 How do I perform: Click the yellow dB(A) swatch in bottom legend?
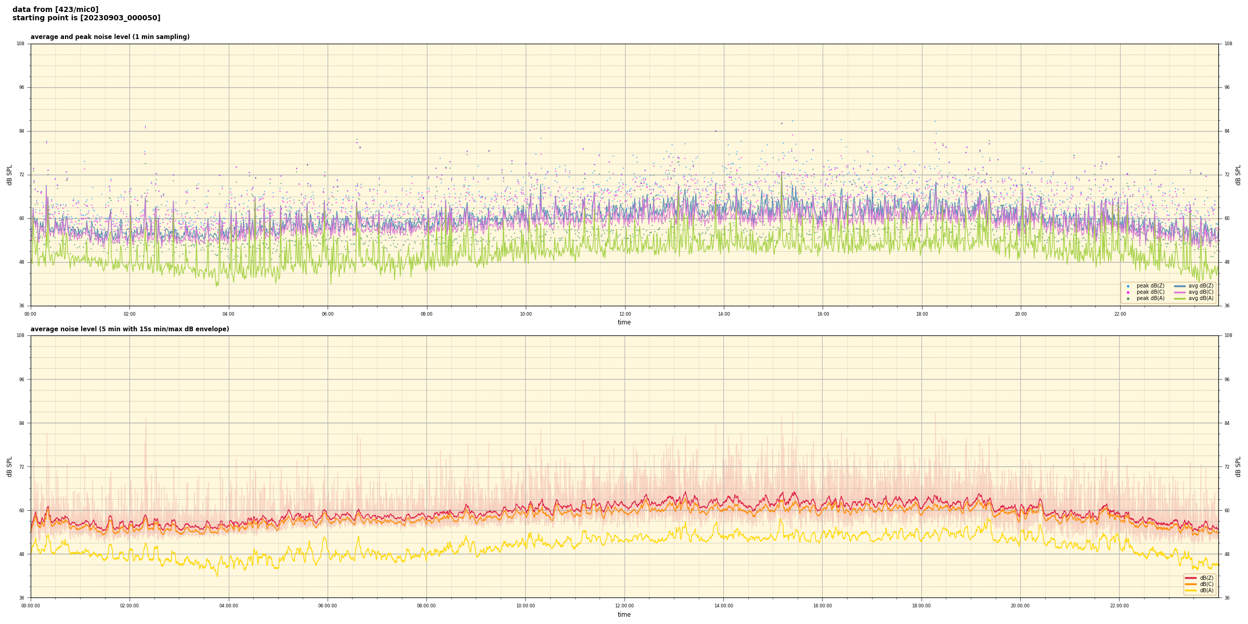1191,590
